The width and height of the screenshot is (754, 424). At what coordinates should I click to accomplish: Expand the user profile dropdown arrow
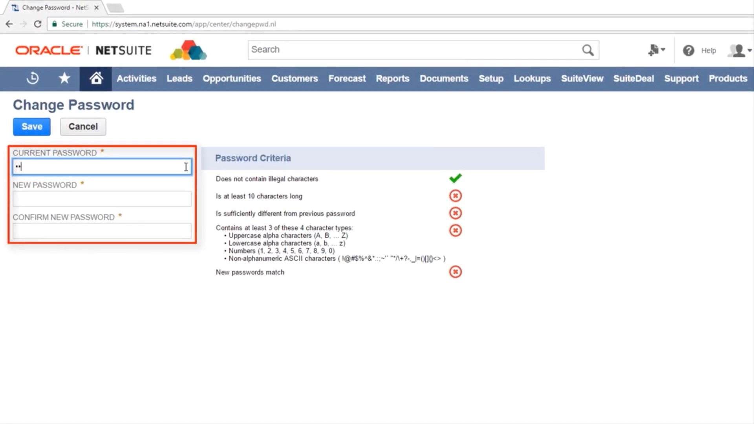click(750, 50)
